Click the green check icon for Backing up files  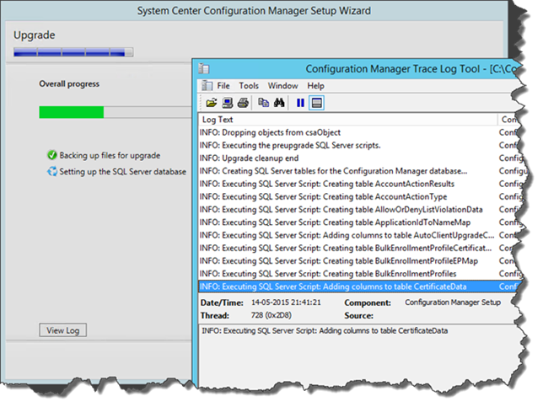[52, 155]
